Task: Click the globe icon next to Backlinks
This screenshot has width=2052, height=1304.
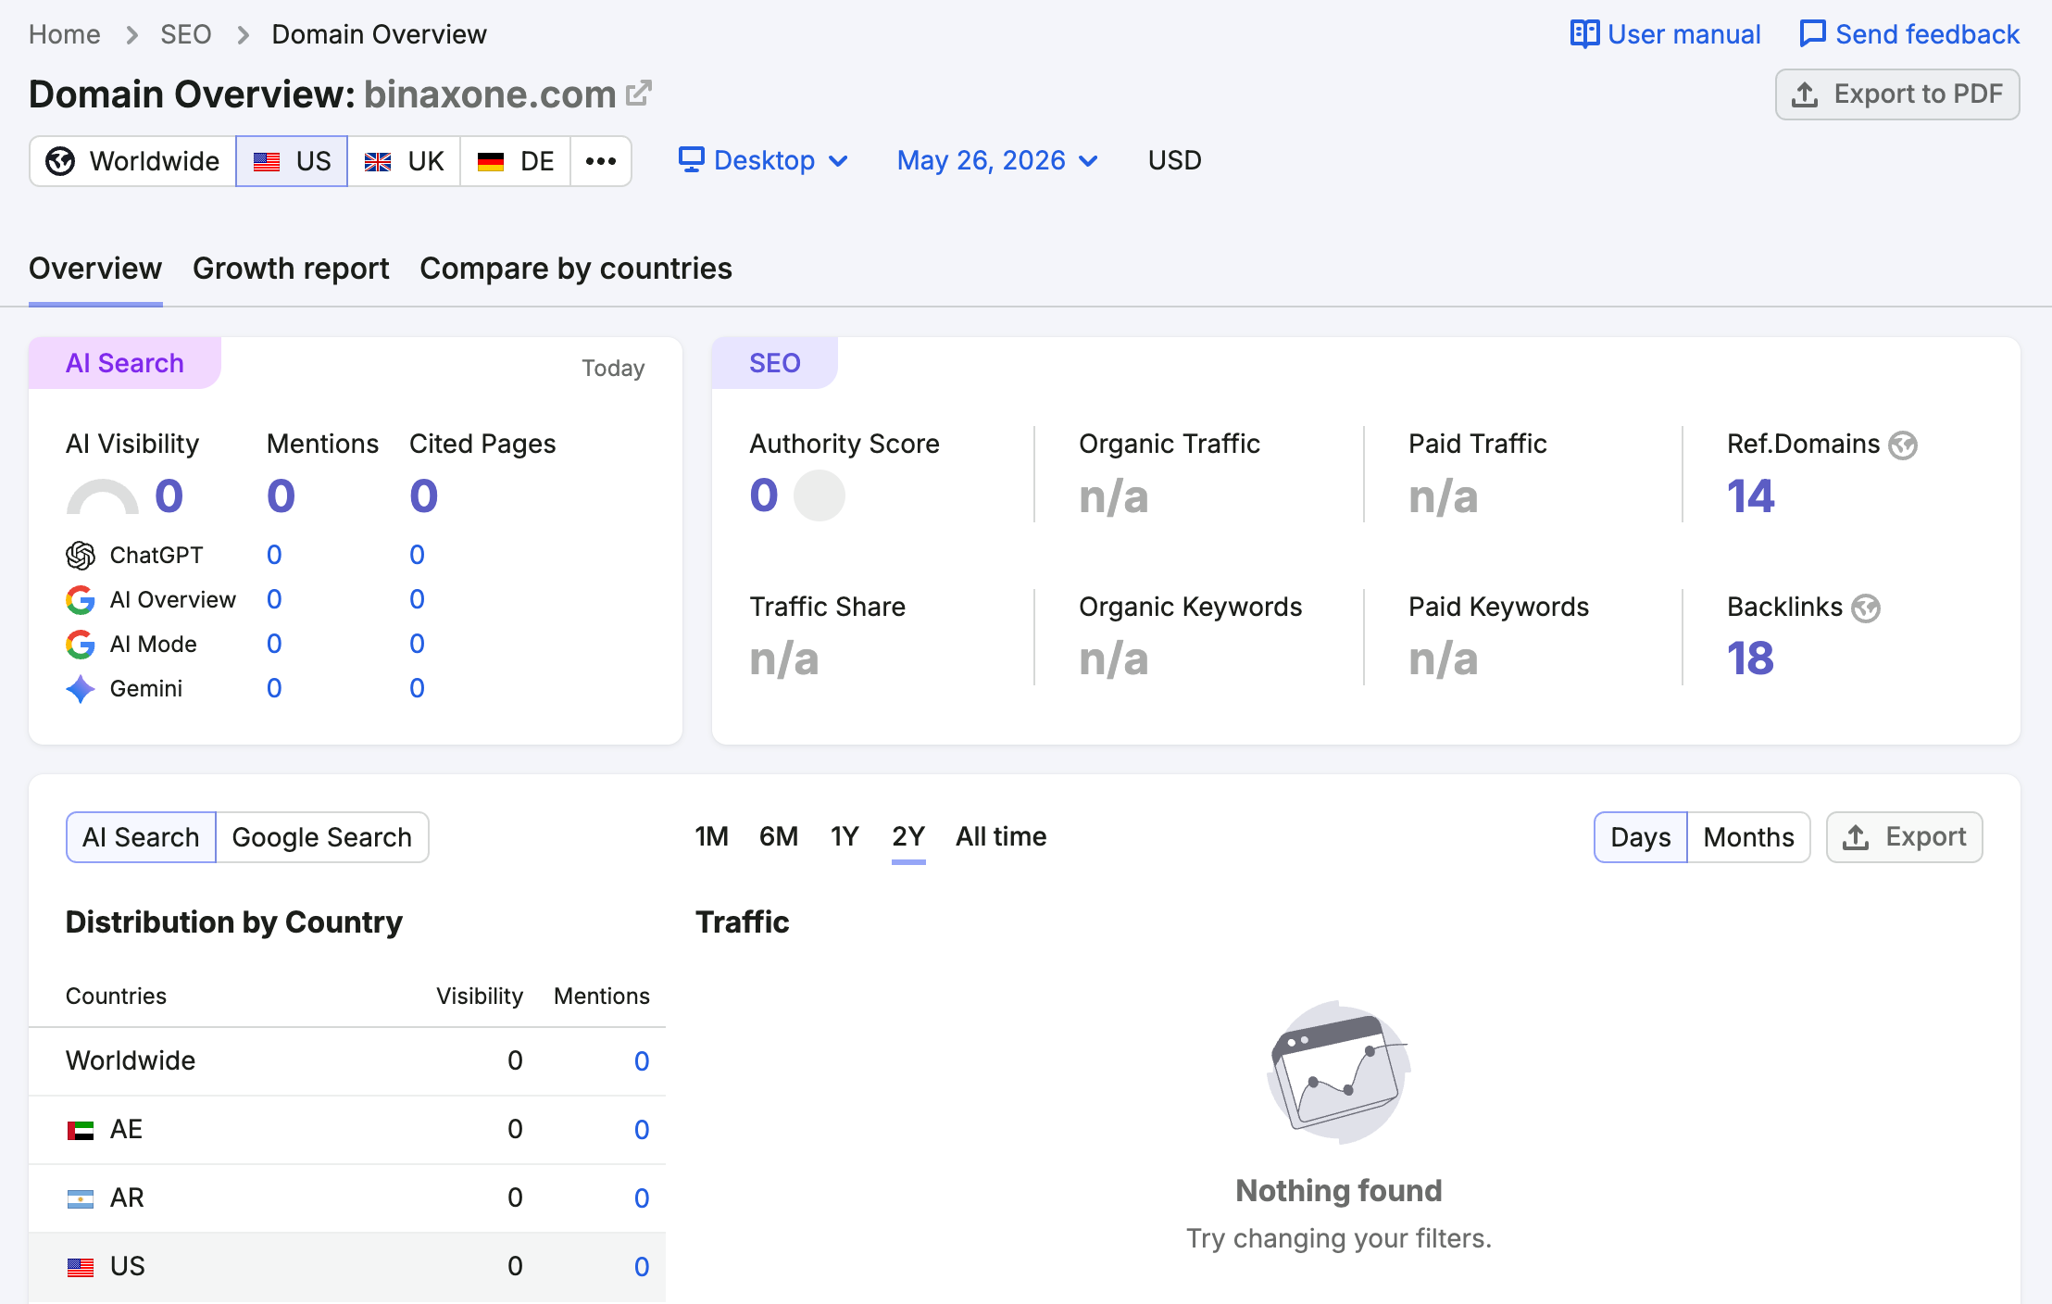Action: point(1866,608)
